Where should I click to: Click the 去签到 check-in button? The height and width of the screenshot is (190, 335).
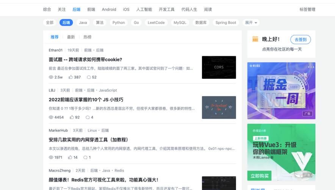click(x=301, y=40)
